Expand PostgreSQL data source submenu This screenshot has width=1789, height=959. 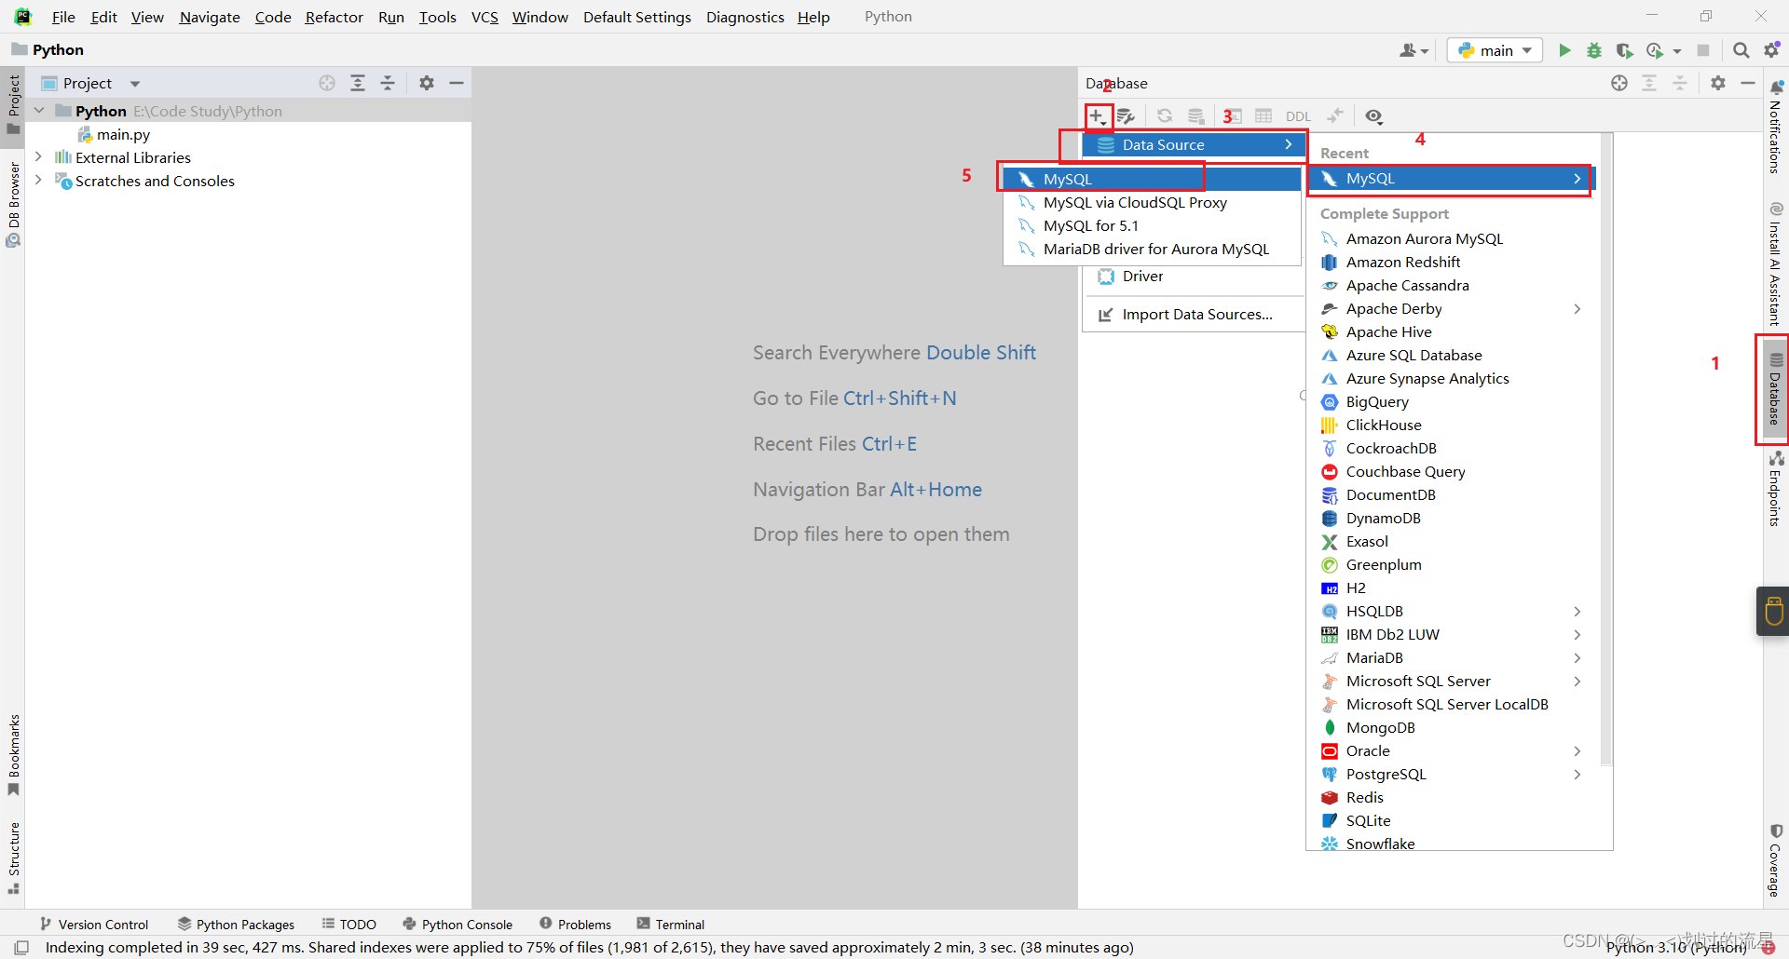coord(1453,774)
